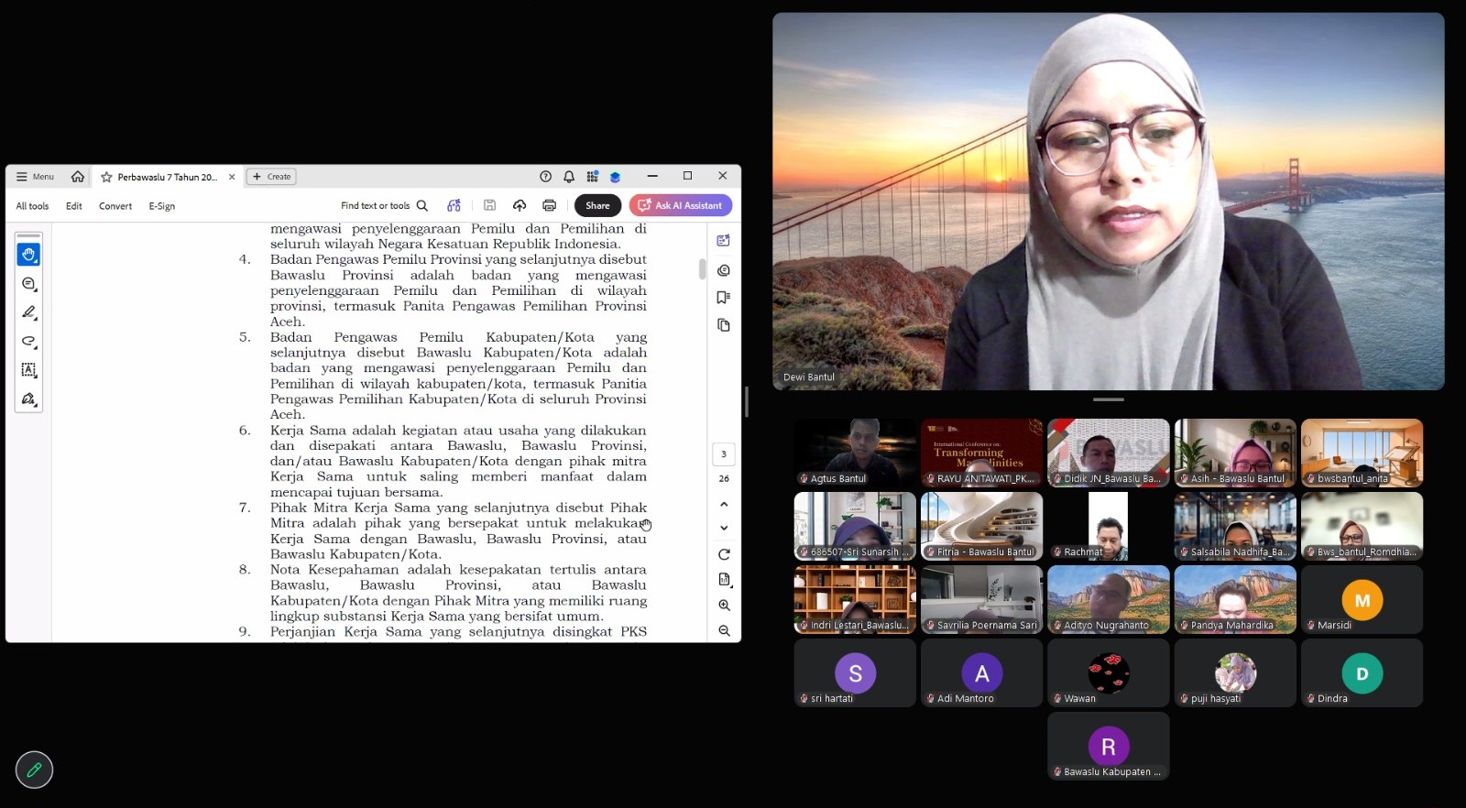Select the hand pan tool
This screenshot has width=1466, height=808.
pos(28,255)
